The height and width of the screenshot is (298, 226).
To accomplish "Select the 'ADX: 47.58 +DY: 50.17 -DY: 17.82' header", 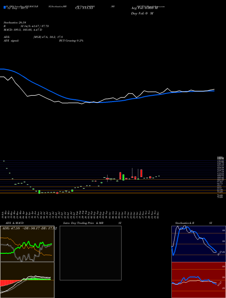I will [29, 228].
